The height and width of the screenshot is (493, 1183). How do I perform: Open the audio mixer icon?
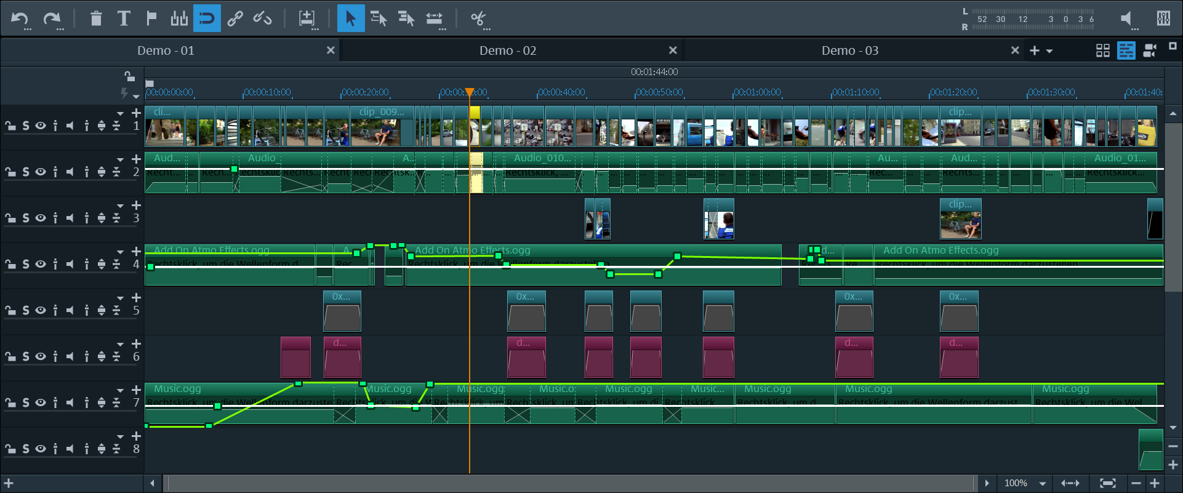click(x=1163, y=18)
